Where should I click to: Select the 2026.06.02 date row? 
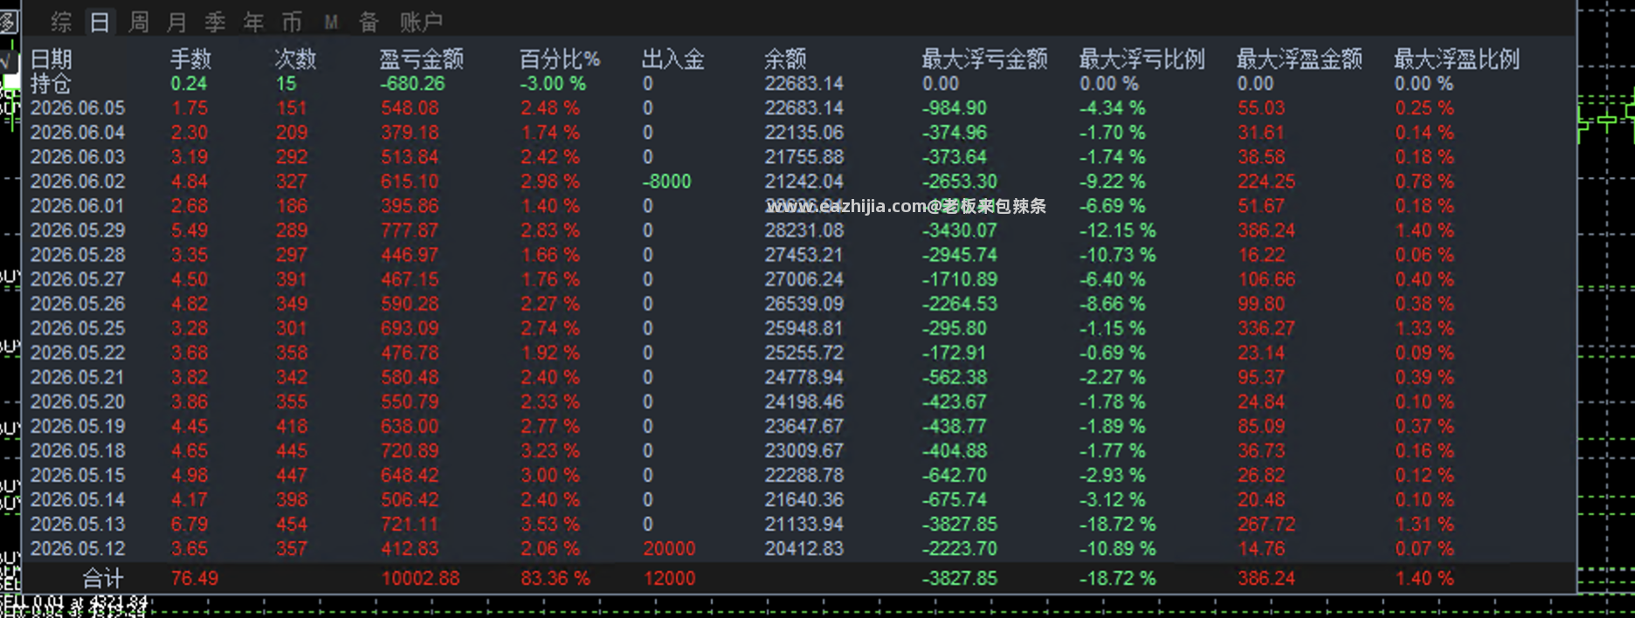[x=78, y=182]
